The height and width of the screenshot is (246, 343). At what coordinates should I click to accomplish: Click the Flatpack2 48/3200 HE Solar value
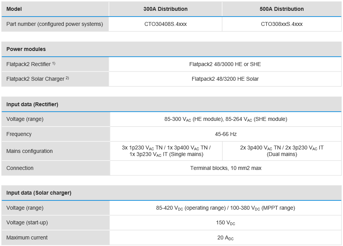click(225, 79)
